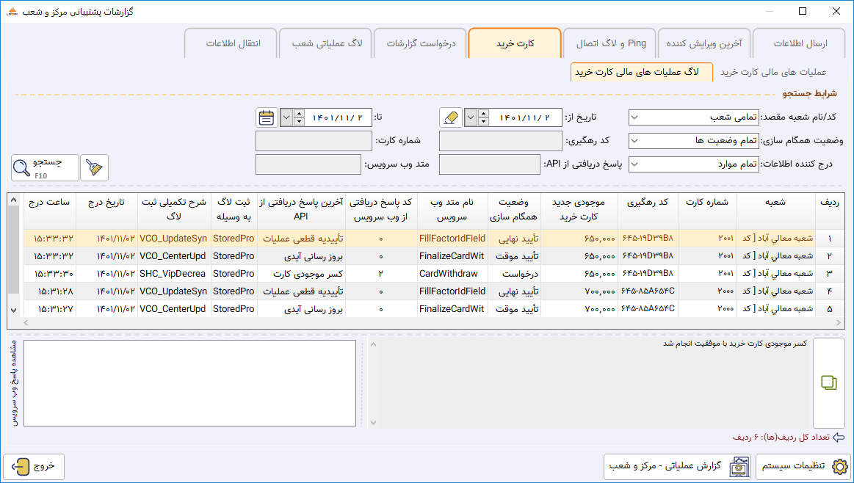This screenshot has height=483, width=854.
Task: Select the Ping و لاگ اتصال tab
Action: [x=610, y=43]
